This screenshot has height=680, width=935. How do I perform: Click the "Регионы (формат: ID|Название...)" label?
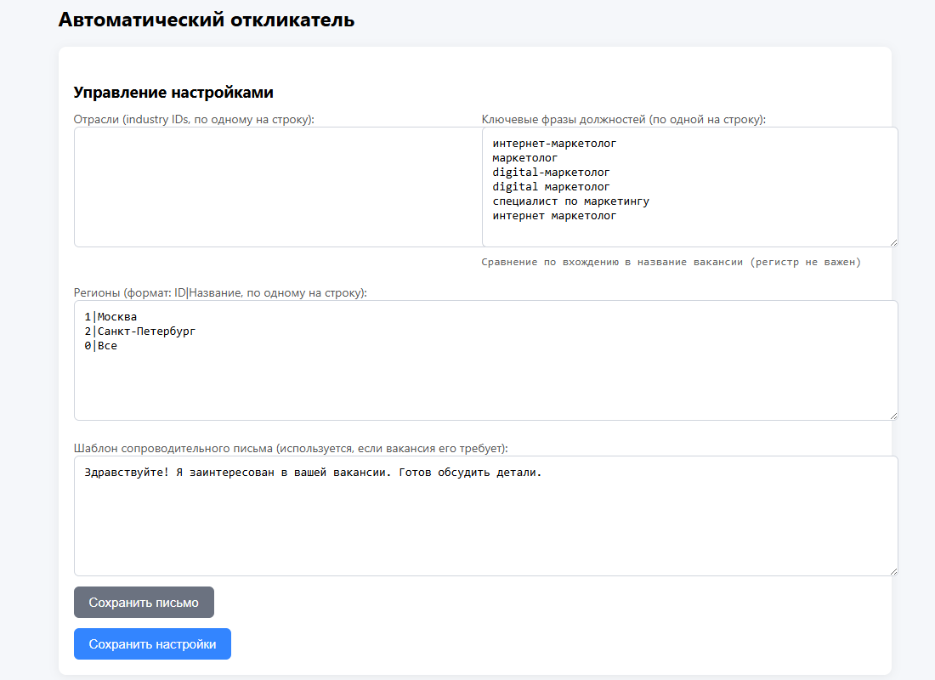220,292
